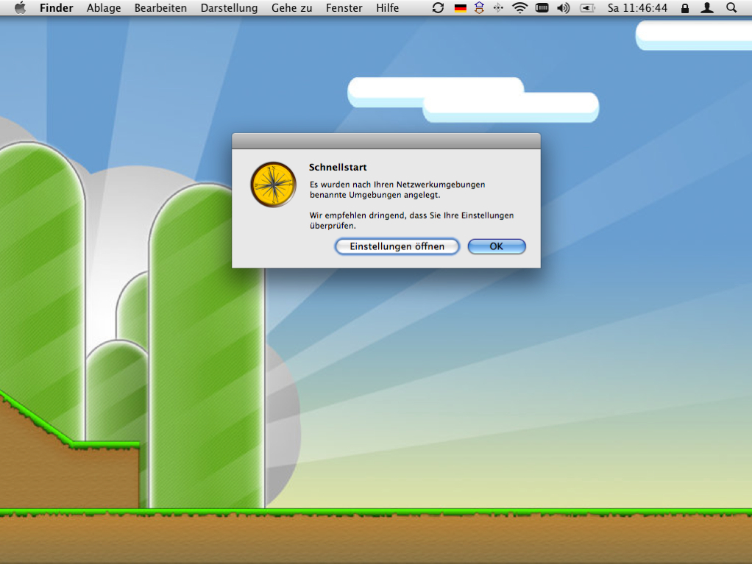This screenshot has width=752, height=564.
Task: Open the German flag input menu
Action: [x=461, y=7]
